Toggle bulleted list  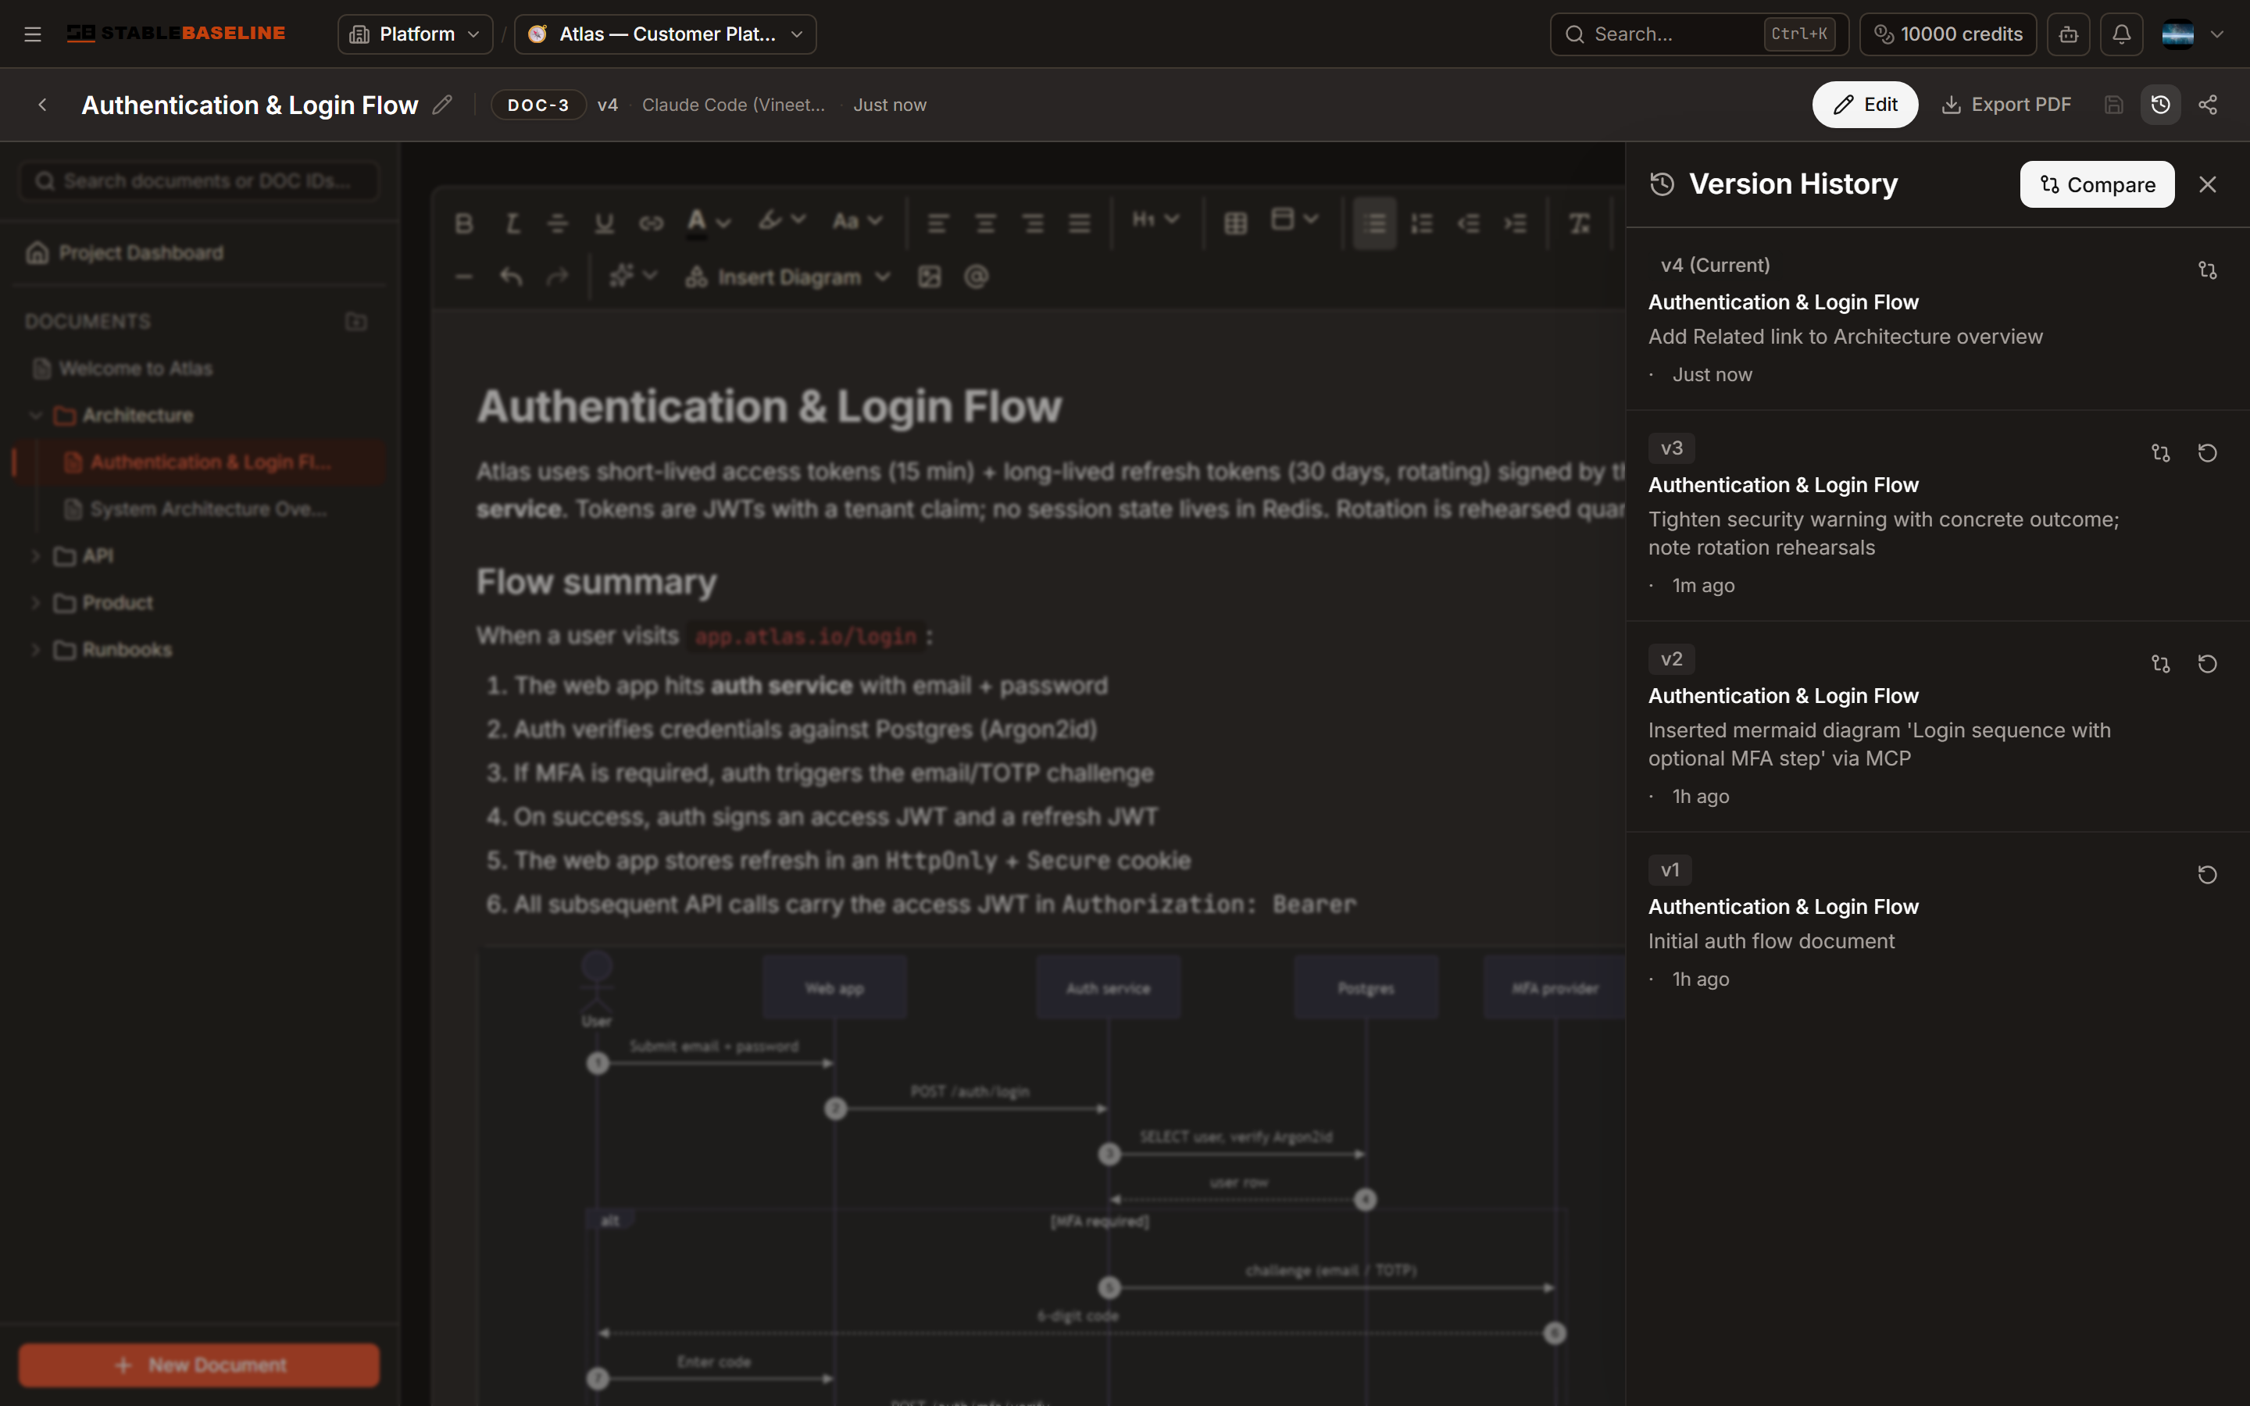pos(1374,223)
